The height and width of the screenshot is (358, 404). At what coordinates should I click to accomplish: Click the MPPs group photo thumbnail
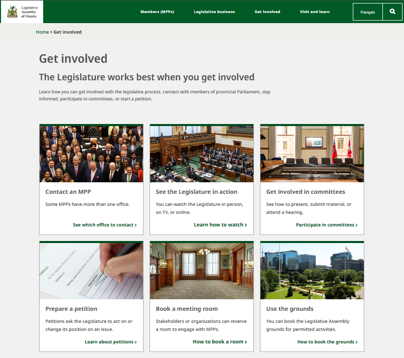(91, 154)
